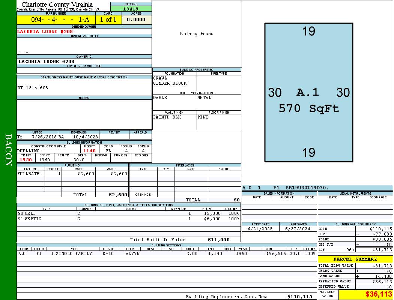Click the red H SQFT value 1140
This screenshot has height=300, width=394.
89,151
